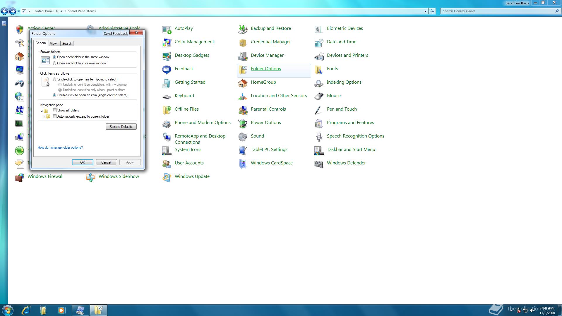Open the Start menu orb
This screenshot has width=562, height=316.
[x=8, y=310]
